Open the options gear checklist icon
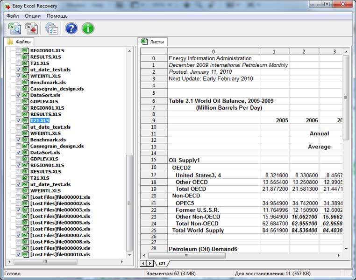Image resolution: width=356 pixels, height=280 pixels. point(51,28)
